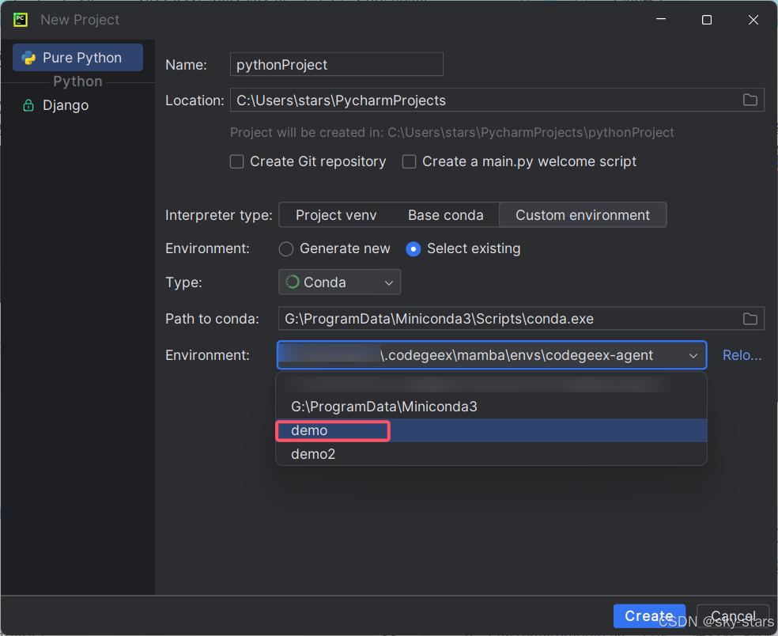Switch interpreter type to Base conda
Viewport: 778px width, 636px height.
446,215
